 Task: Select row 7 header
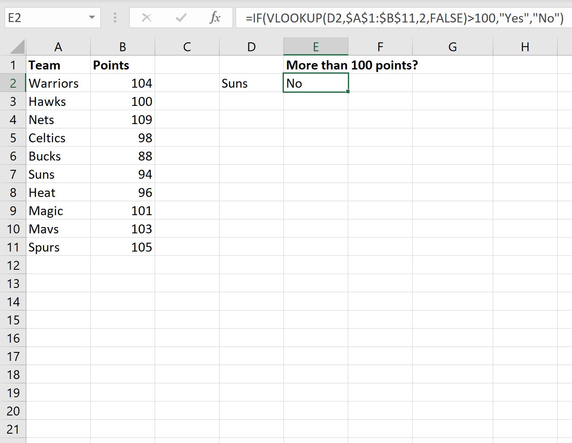13,174
